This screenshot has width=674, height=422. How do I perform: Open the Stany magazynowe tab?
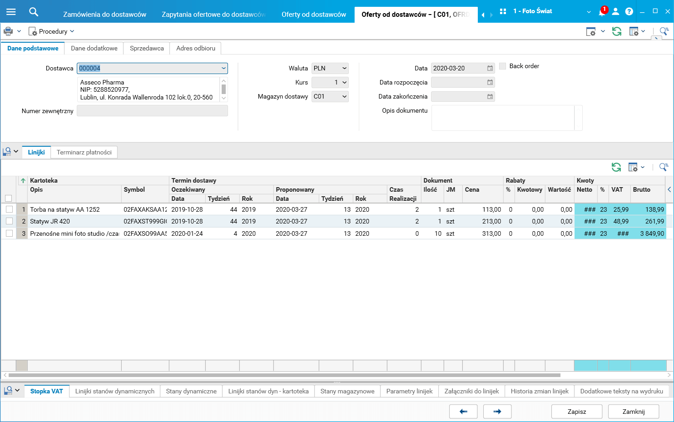tap(347, 391)
